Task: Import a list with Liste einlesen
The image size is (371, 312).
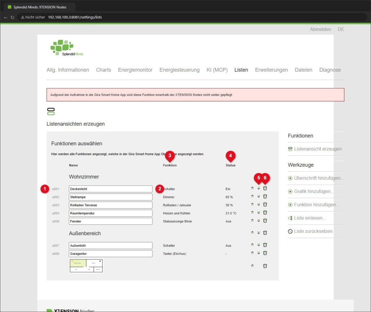Action: pos(307,218)
